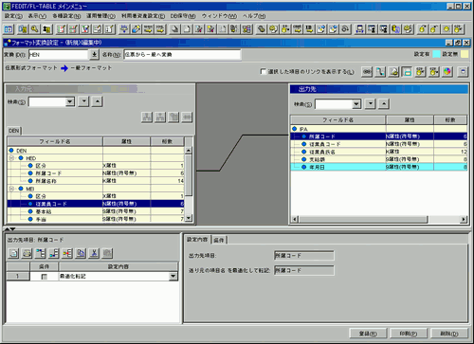This screenshot has height=344, width=474.
Task: Click the first table icon in main toolbar
Action: pos(9,29)
